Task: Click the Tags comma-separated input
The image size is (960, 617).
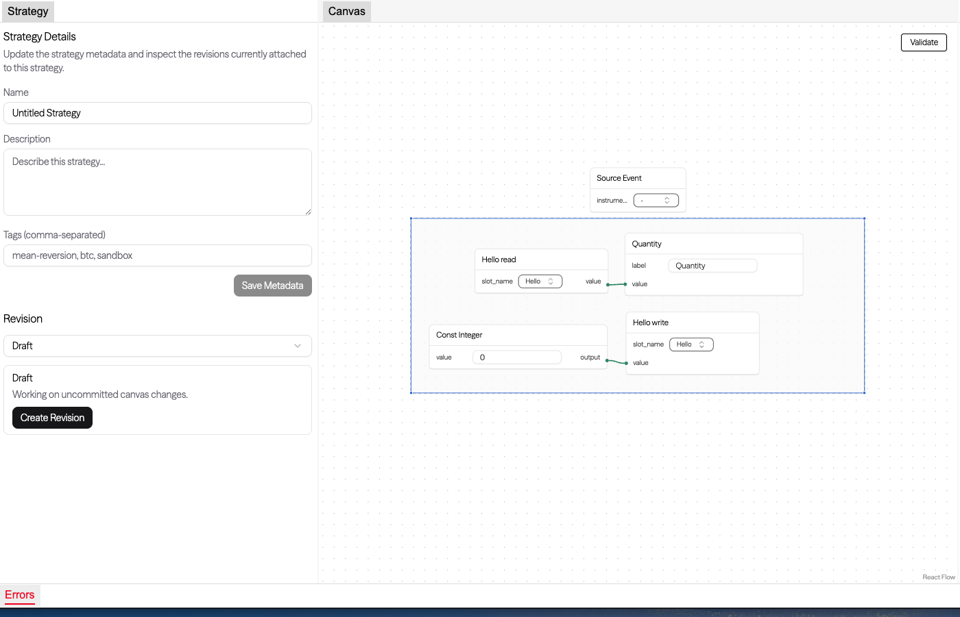Action: (158, 255)
